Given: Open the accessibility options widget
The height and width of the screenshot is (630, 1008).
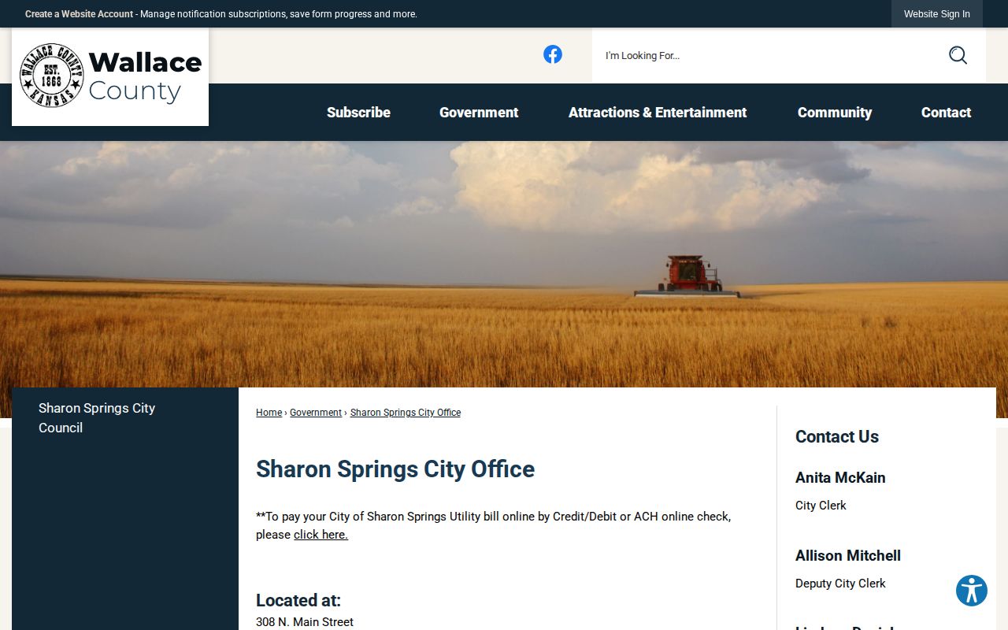Looking at the screenshot, I should click(972, 591).
